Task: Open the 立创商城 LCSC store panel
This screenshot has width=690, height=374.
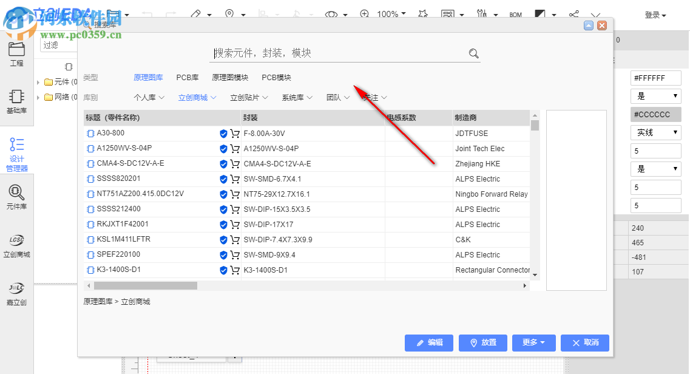Action: tap(17, 246)
